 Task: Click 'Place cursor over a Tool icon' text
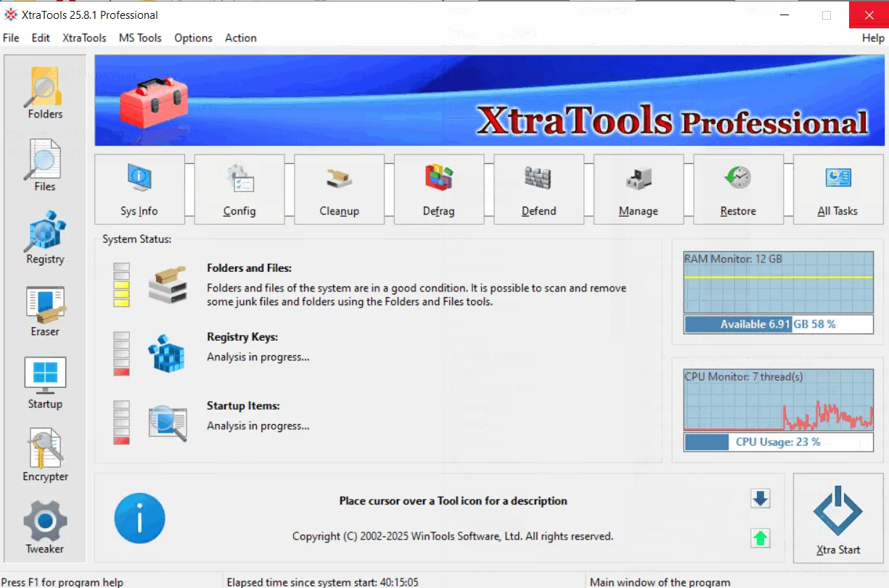tap(454, 501)
